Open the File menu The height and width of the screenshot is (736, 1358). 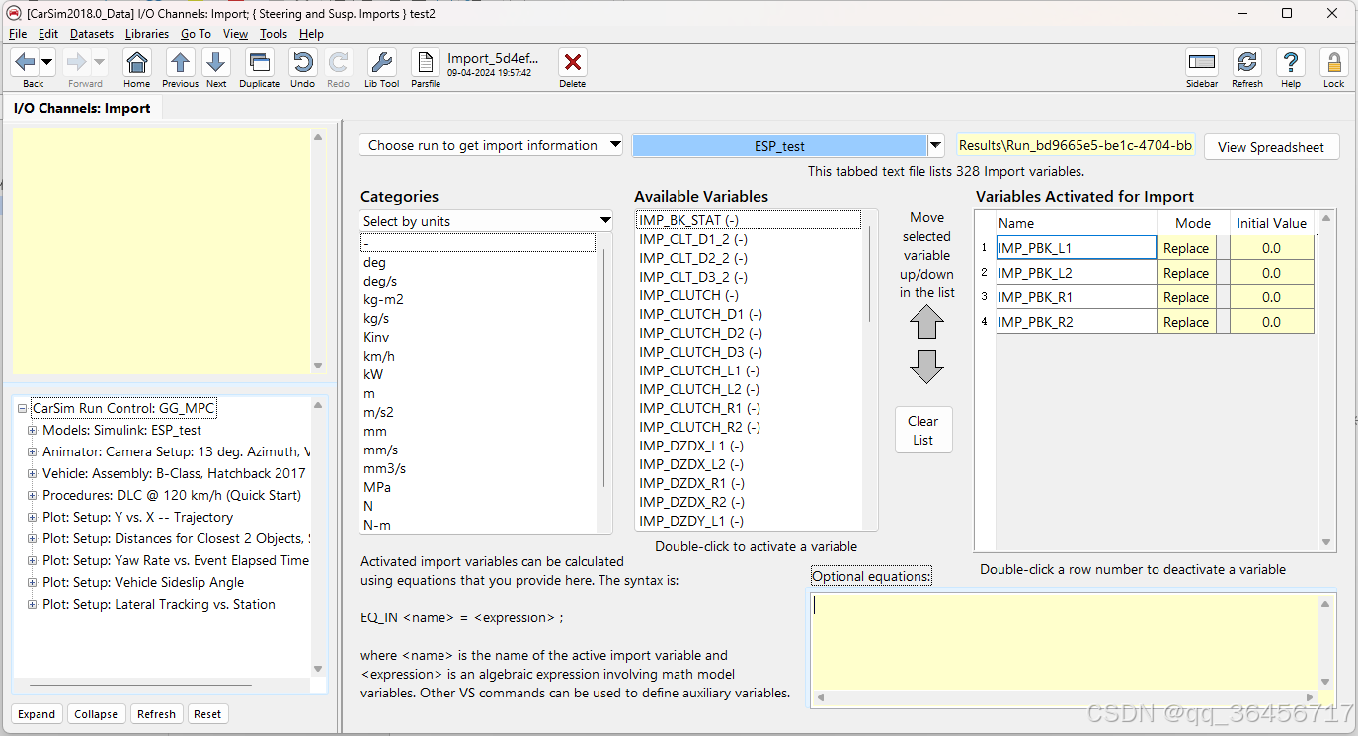tap(18, 34)
